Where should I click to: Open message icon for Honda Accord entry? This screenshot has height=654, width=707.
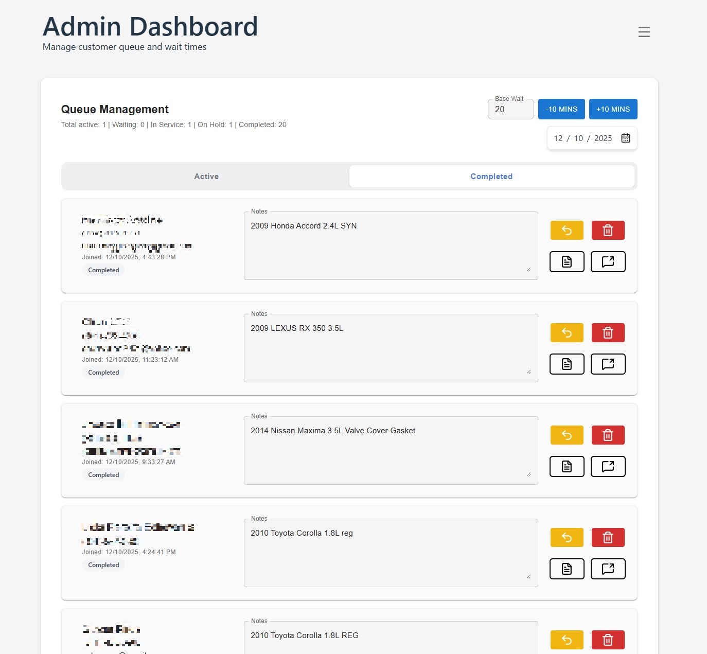[608, 262]
